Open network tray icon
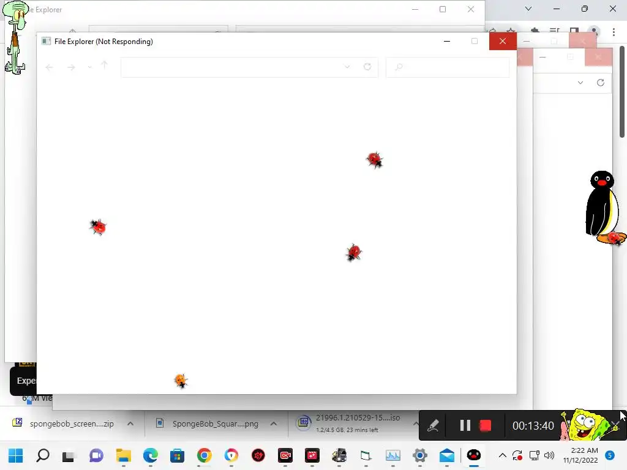Screen dimensions: 627x470 click(x=534, y=455)
